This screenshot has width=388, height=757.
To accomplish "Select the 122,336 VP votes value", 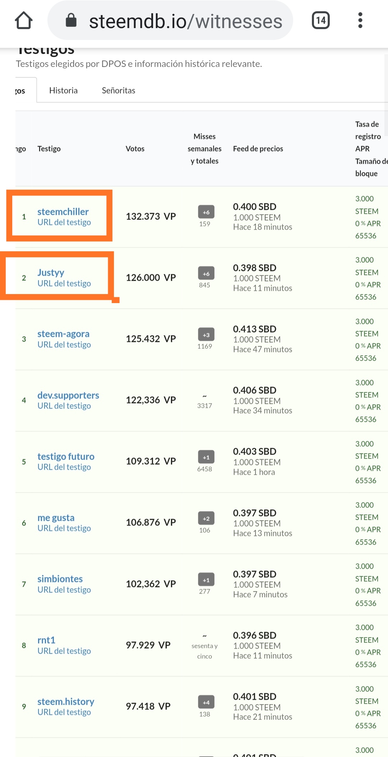I will [151, 400].
